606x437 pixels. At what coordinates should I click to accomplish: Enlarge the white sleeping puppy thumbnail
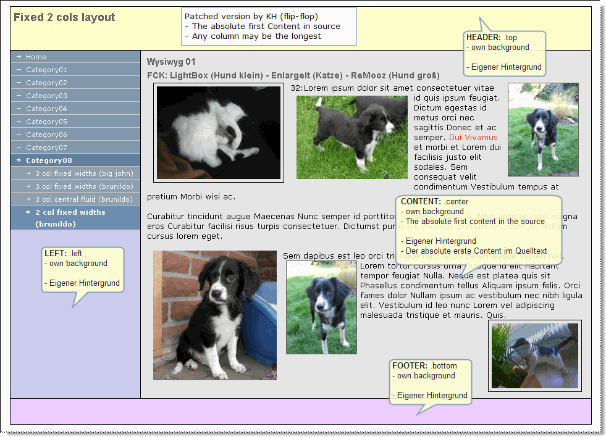(x=219, y=133)
